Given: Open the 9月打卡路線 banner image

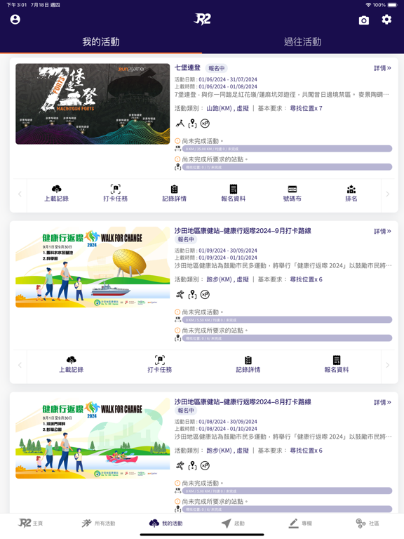Looking at the screenshot, I should pos(93,267).
